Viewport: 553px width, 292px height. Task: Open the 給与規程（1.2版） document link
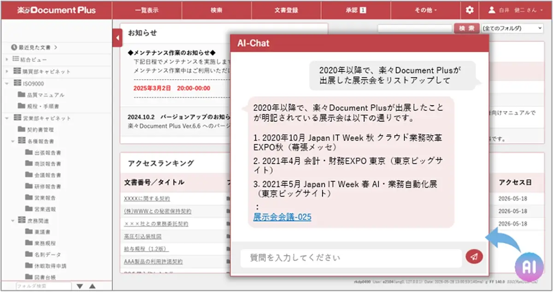[147, 249]
